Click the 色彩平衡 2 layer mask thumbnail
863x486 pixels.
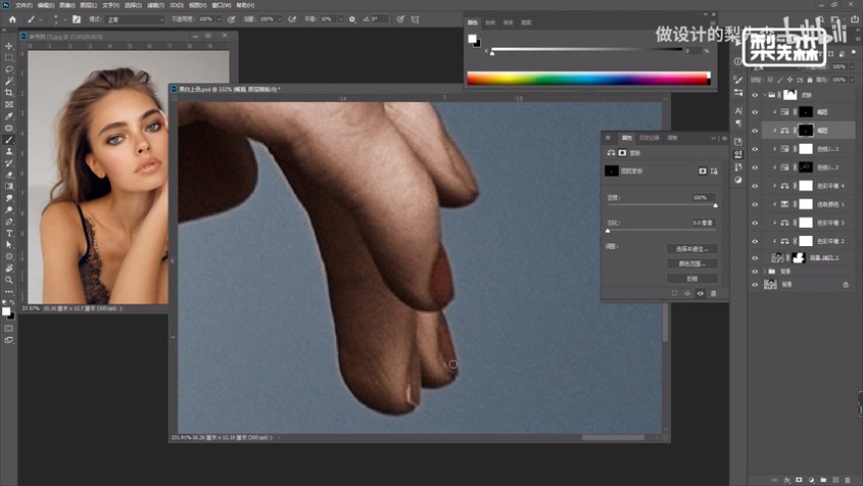pyautogui.click(x=805, y=241)
